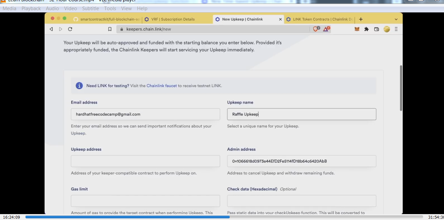Click the lock icon in address bar

tap(122, 29)
